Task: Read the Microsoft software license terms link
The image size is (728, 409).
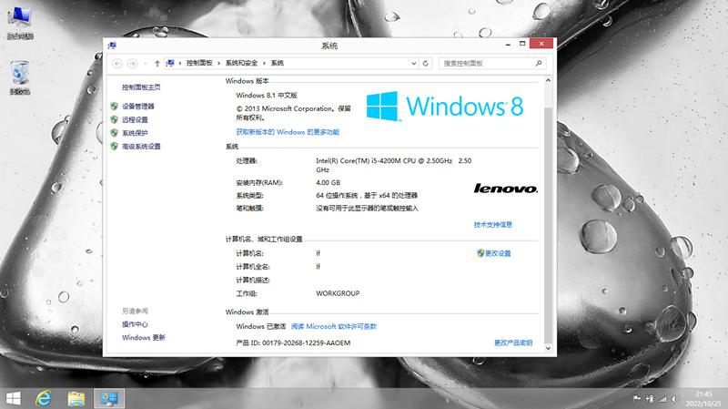Action: pyautogui.click(x=334, y=326)
